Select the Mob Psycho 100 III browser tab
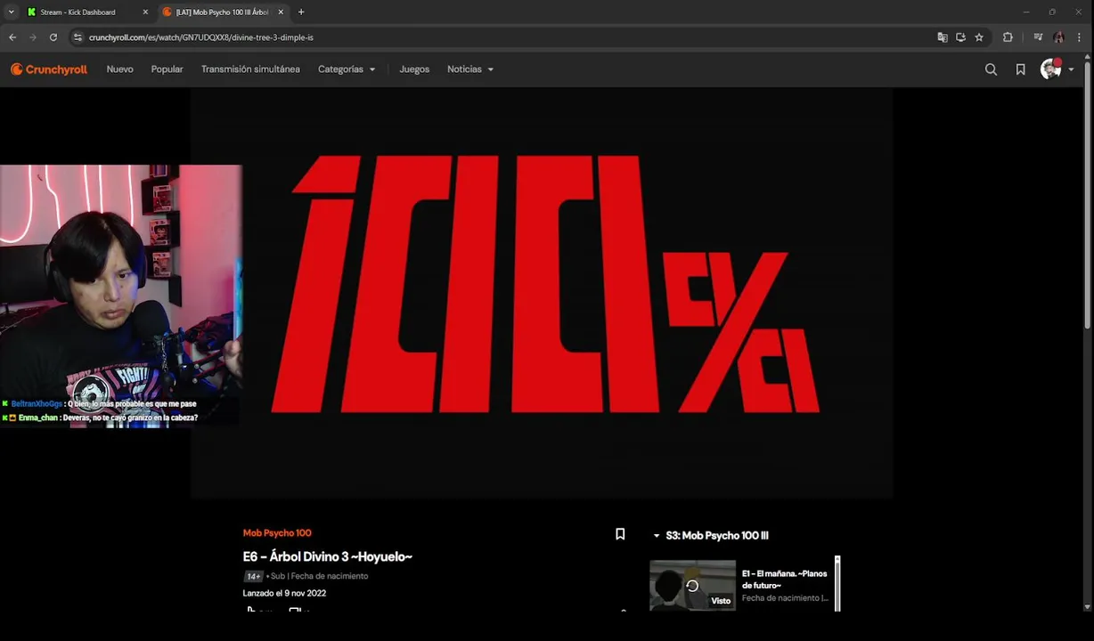Screen dimensions: 1094x641 tap(222, 12)
